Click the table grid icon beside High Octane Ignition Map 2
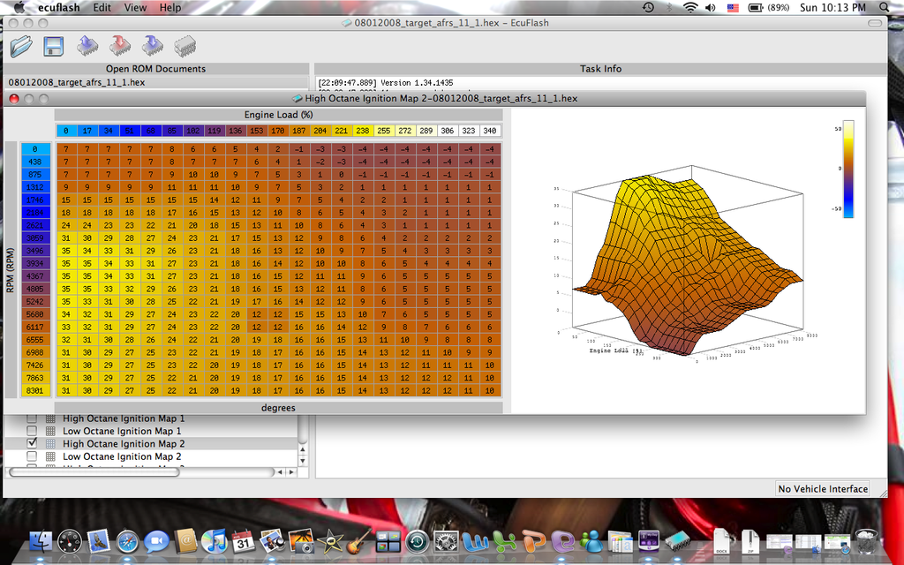The height and width of the screenshot is (565, 904). pos(50,444)
